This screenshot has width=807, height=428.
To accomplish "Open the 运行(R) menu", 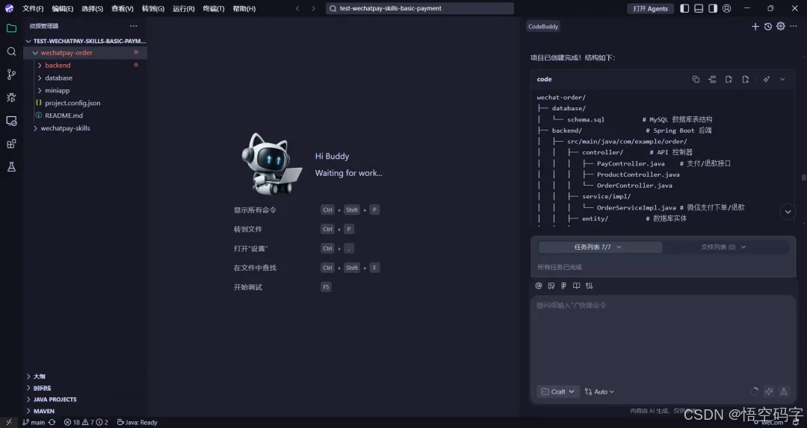I will pyautogui.click(x=184, y=8).
